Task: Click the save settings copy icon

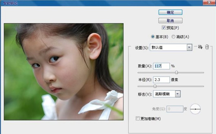Action: (200, 47)
